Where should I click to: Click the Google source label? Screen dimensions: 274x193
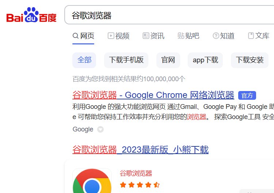(83, 129)
